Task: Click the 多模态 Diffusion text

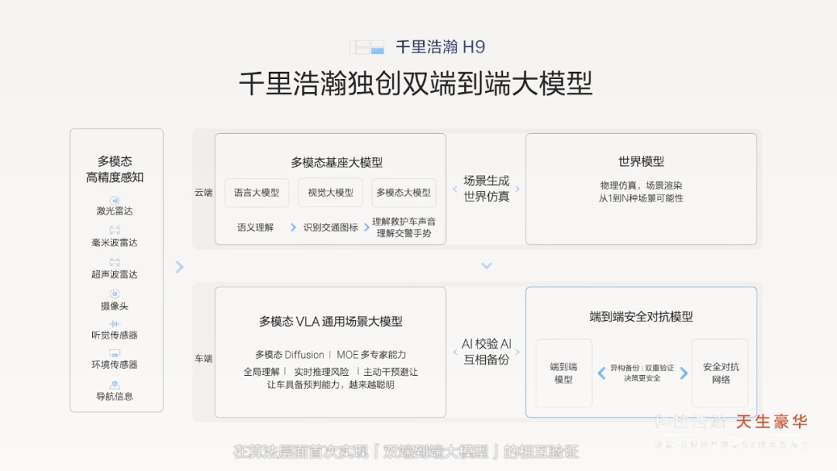Action: [x=289, y=355]
